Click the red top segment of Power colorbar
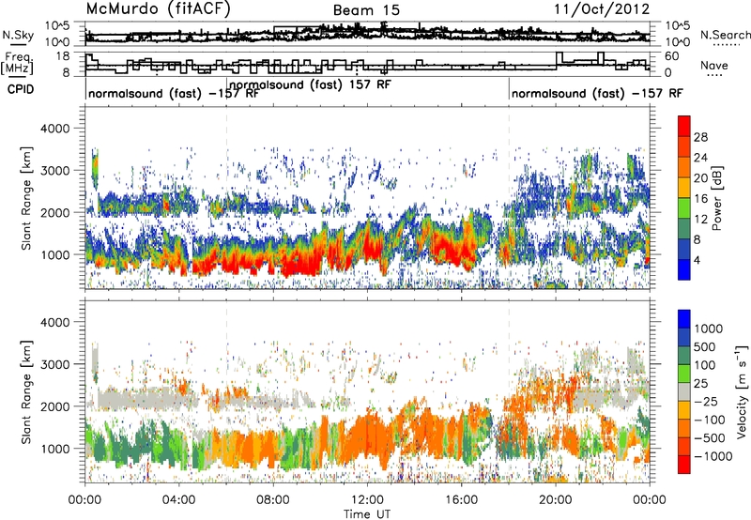Image resolution: width=751 pixels, height=520 pixels. (x=684, y=126)
